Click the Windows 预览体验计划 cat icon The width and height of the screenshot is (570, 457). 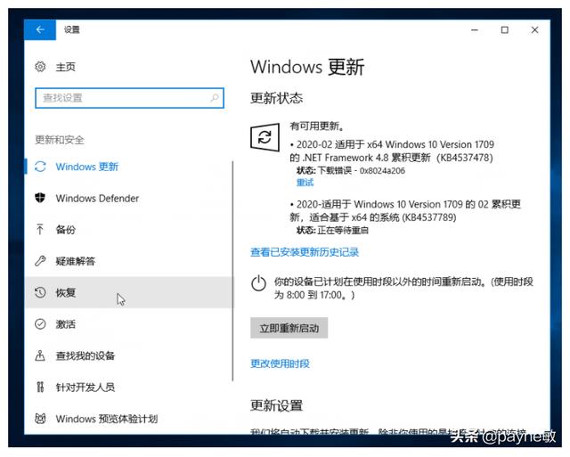[x=40, y=419]
